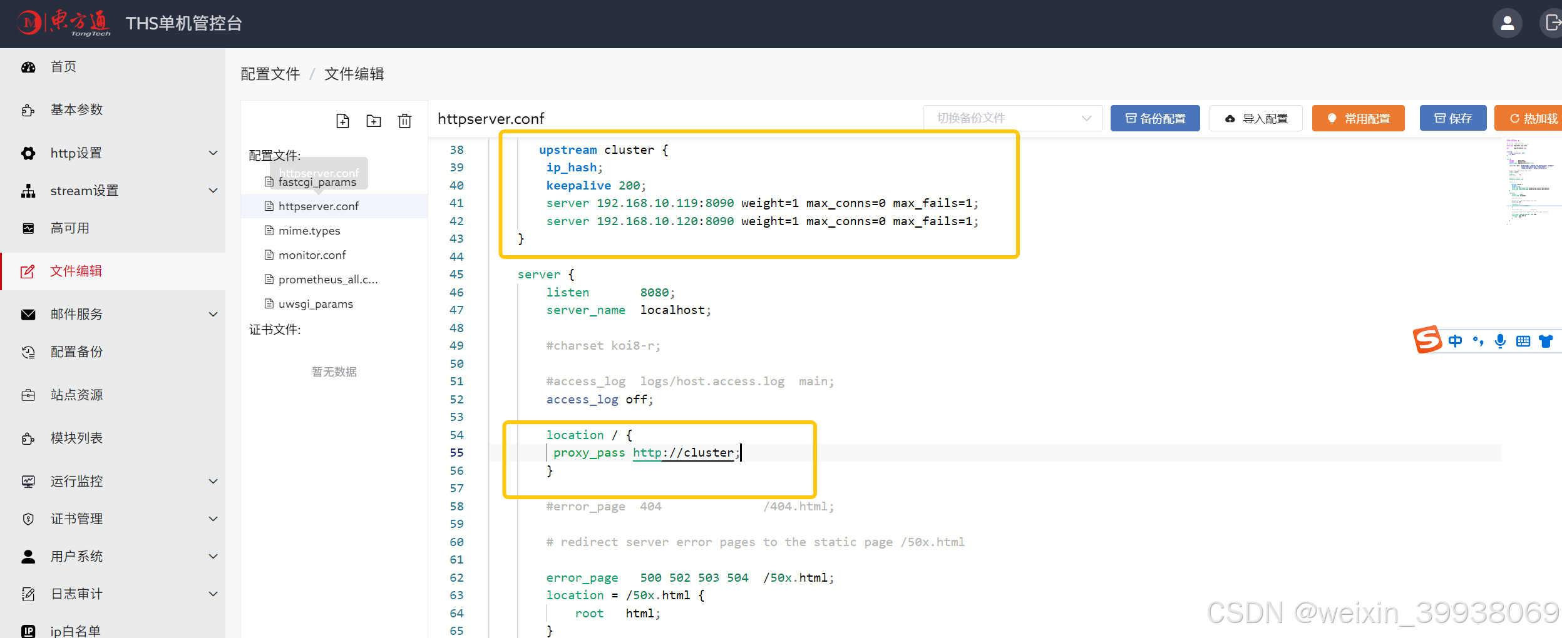The image size is (1562, 638).
Task: Click the 导入配置 button
Action: point(1256,118)
